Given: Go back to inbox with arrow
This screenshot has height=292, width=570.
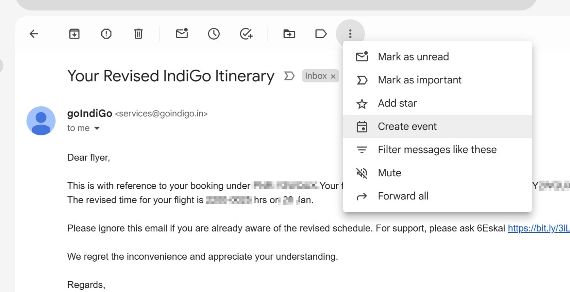Looking at the screenshot, I should tap(34, 34).
